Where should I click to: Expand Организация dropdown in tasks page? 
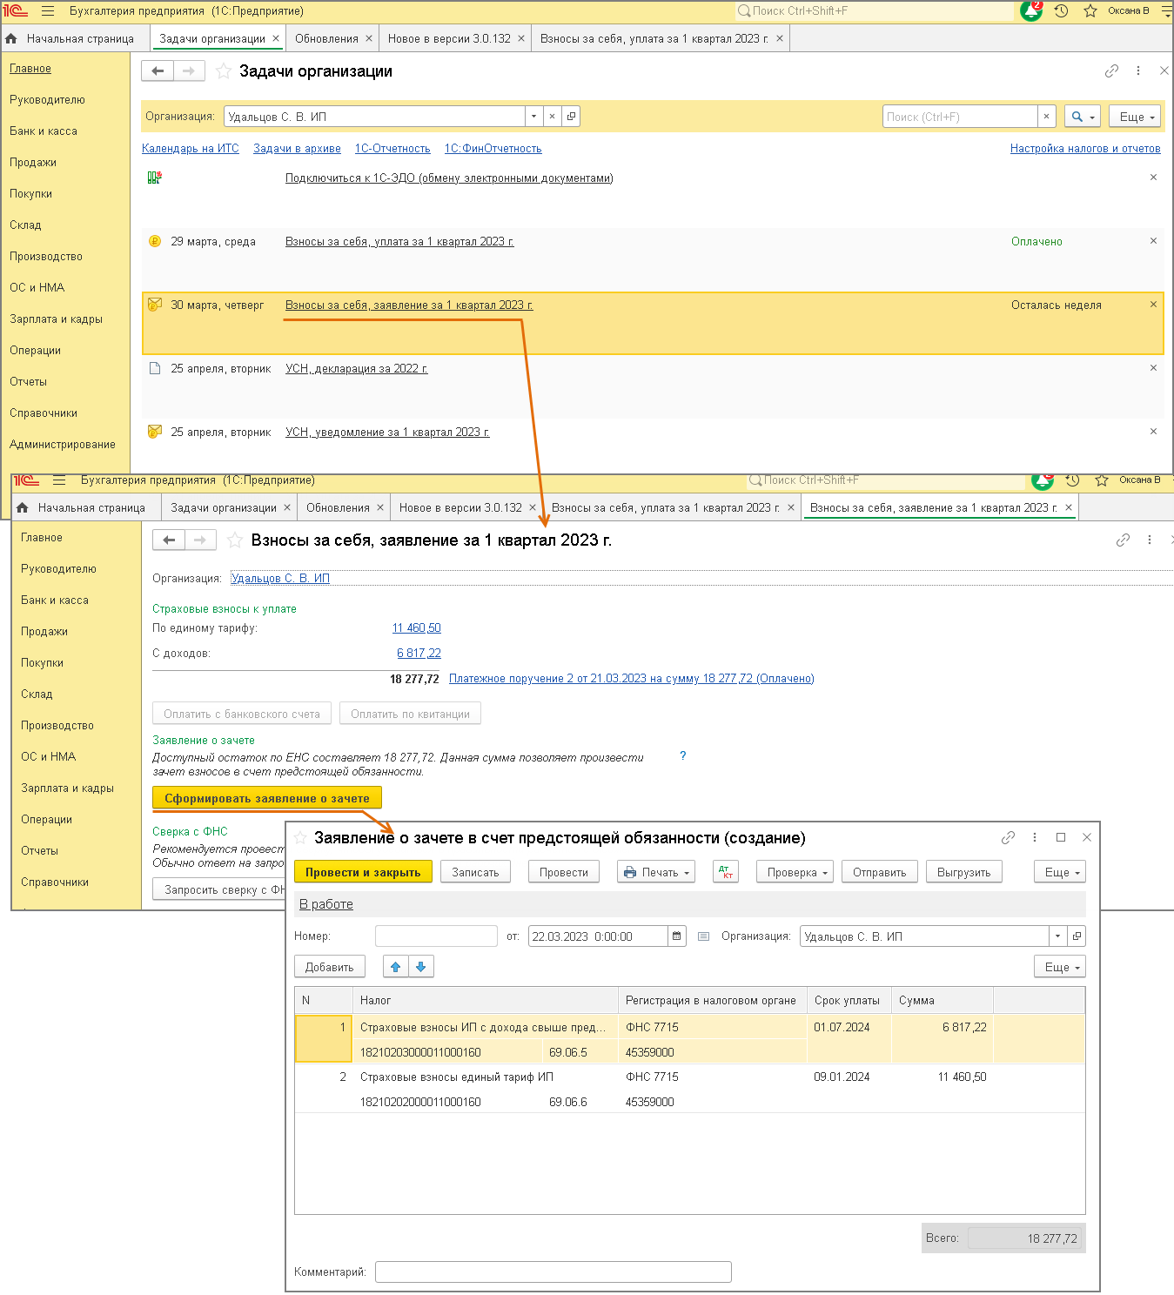point(533,117)
